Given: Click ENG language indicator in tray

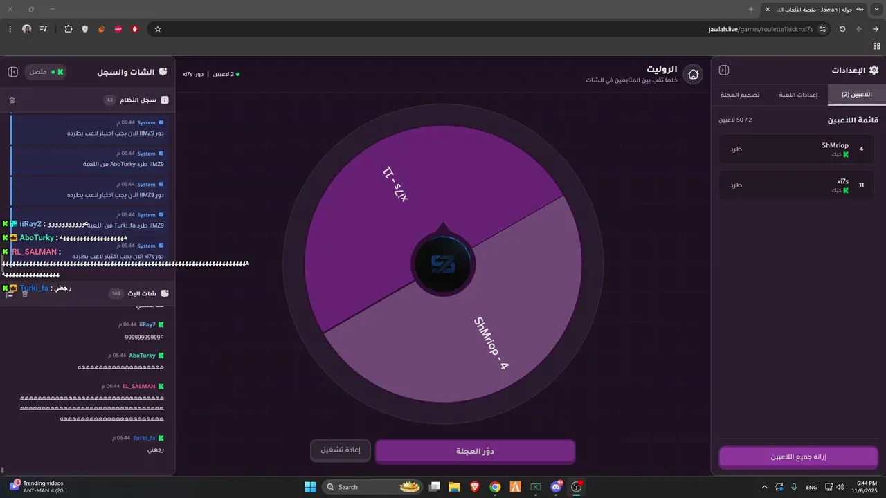Looking at the screenshot, I should point(811,487).
